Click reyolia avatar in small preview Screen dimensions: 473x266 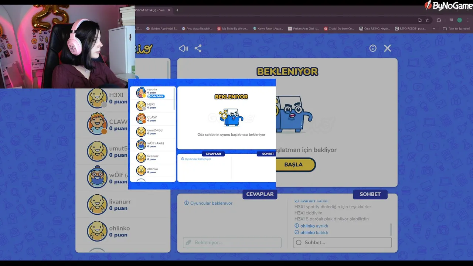(x=141, y=92)
